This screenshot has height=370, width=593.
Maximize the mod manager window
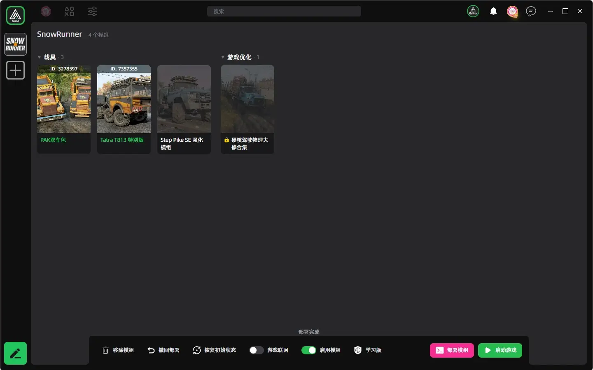(565, 12)
